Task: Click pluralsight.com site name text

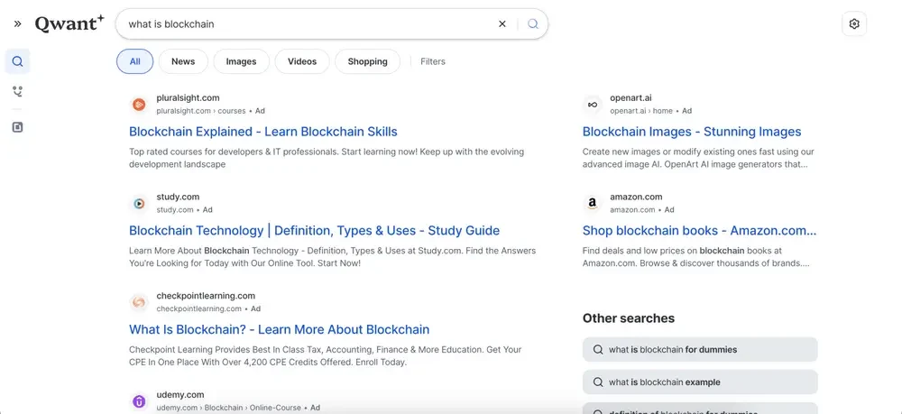Action: 188,97
